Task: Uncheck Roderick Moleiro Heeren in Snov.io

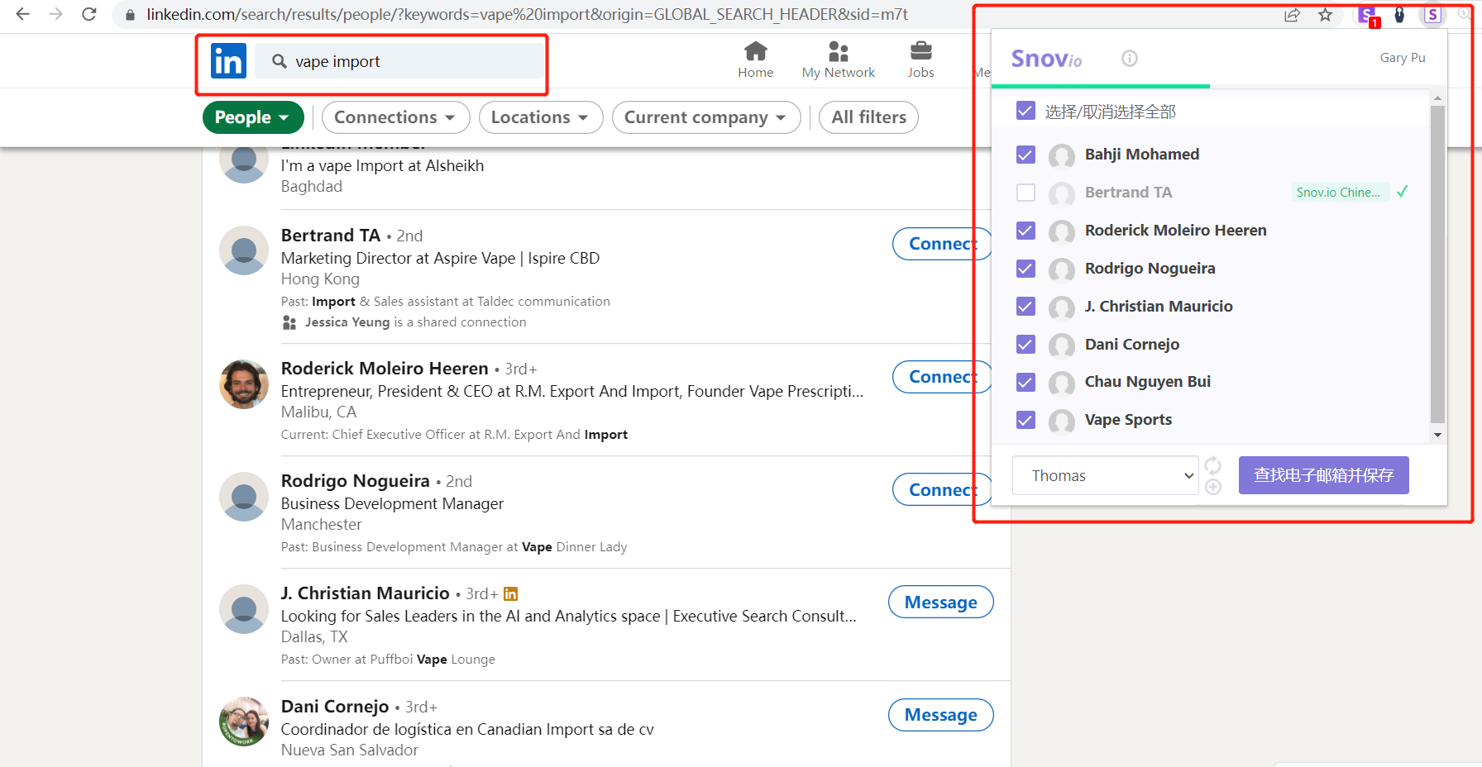Action: click(1025, 231)
